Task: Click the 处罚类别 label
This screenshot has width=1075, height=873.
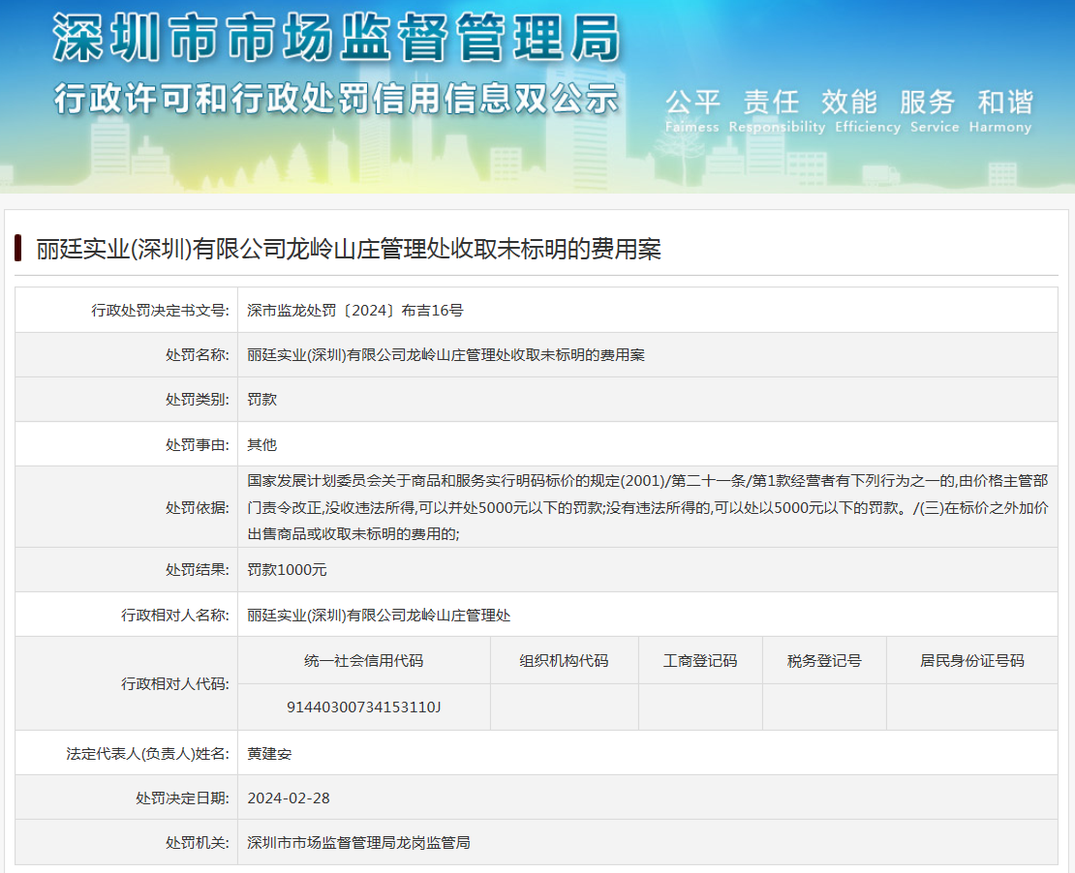Action: (x=197, y=400)
